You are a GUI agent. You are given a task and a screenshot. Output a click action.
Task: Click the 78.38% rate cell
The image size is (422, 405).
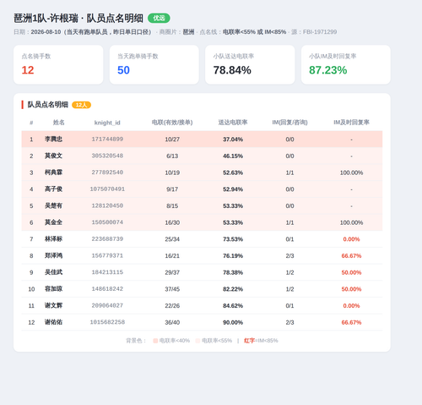coord(233,272)
